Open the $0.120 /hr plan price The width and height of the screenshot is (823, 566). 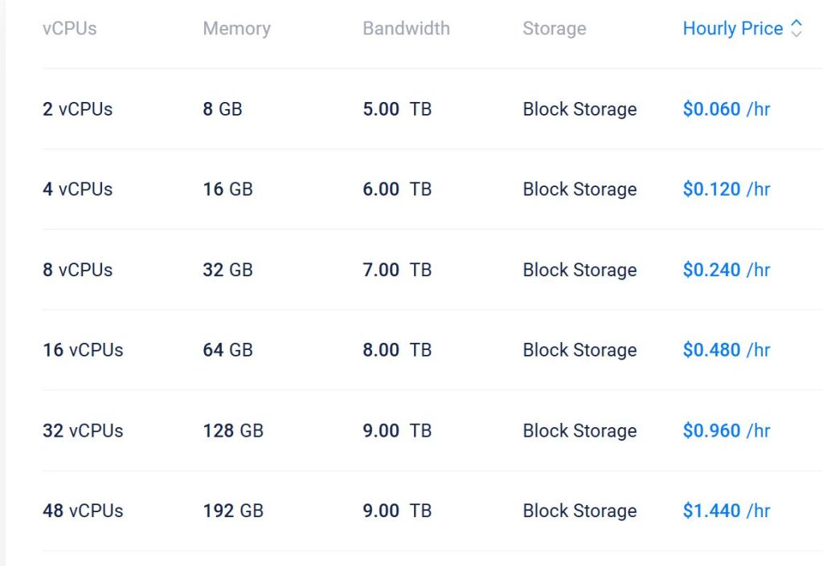pos(726,189)
